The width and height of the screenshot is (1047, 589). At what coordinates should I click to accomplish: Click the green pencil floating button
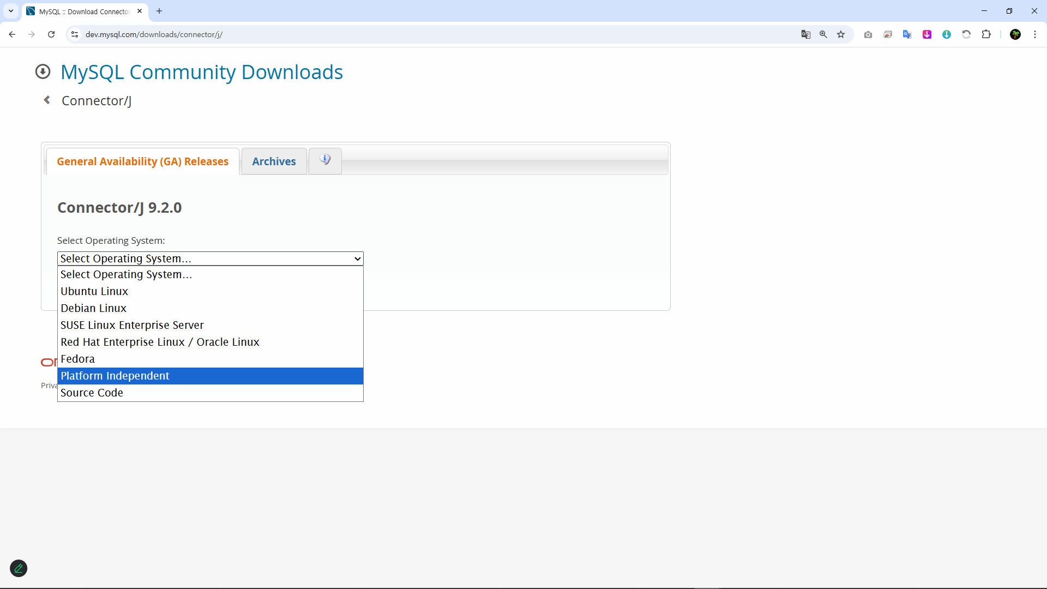point(19,568)
